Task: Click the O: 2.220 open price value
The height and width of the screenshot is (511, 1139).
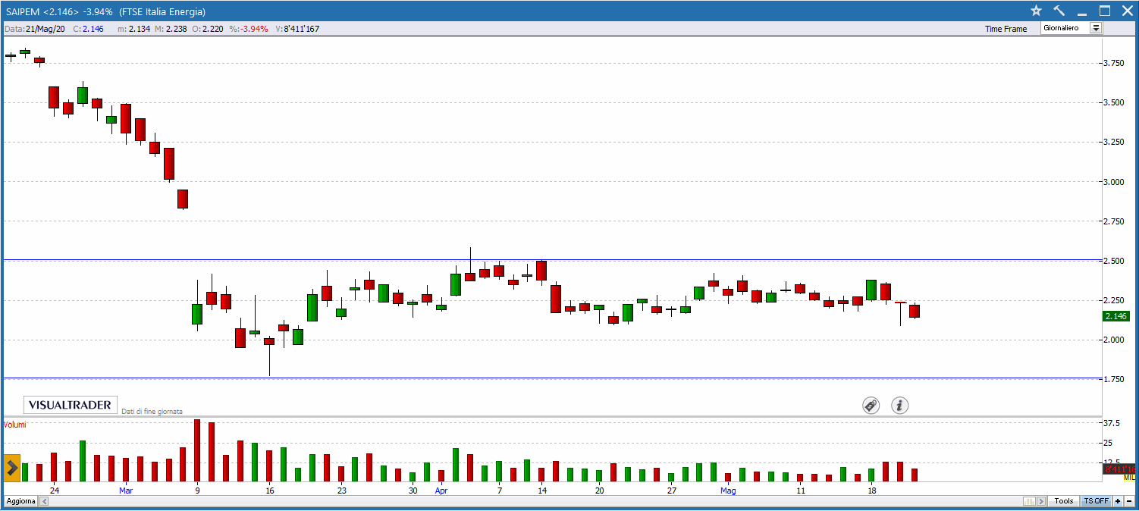Action: (x=207, y=29)
